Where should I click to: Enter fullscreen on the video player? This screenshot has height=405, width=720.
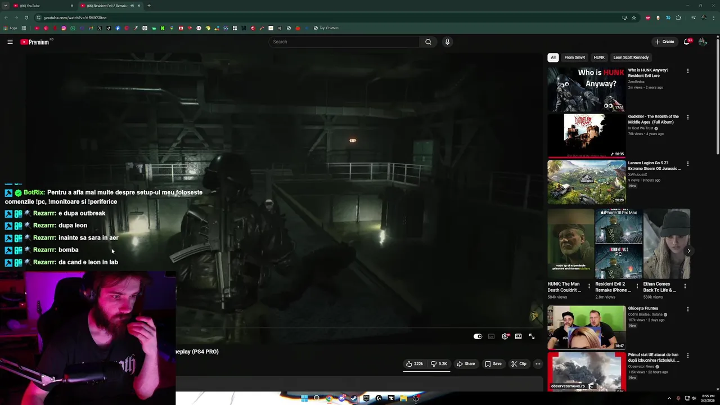(532, 336)
